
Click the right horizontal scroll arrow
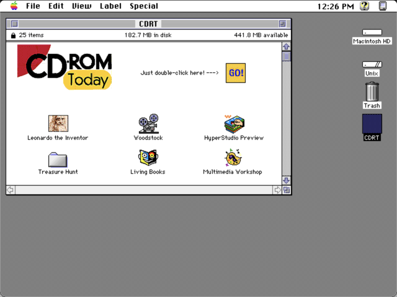[277, 190]
